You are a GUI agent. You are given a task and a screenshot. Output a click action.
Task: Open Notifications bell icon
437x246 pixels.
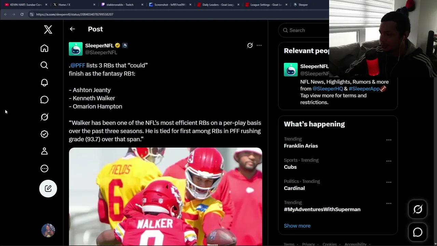coord(44,82)
